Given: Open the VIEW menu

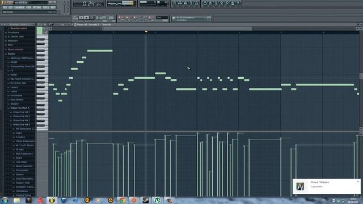Looking at the screenshot, I should click(x=28, y=7).
